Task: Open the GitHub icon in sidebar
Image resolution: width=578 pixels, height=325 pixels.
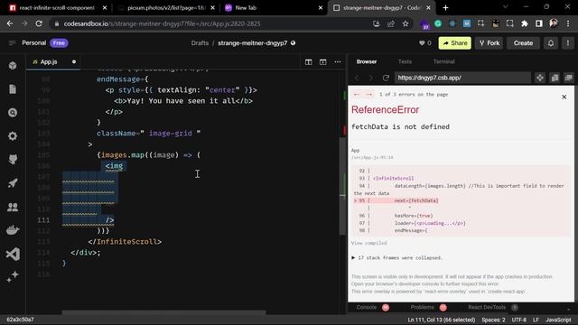Action: [13, 159]
